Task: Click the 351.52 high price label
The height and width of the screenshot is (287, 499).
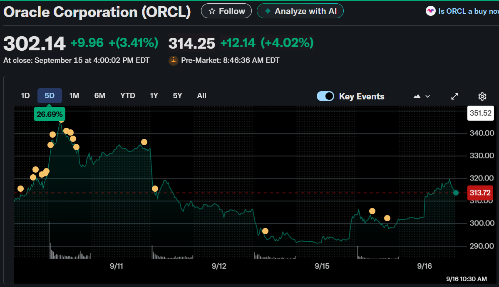Action: 481,113
